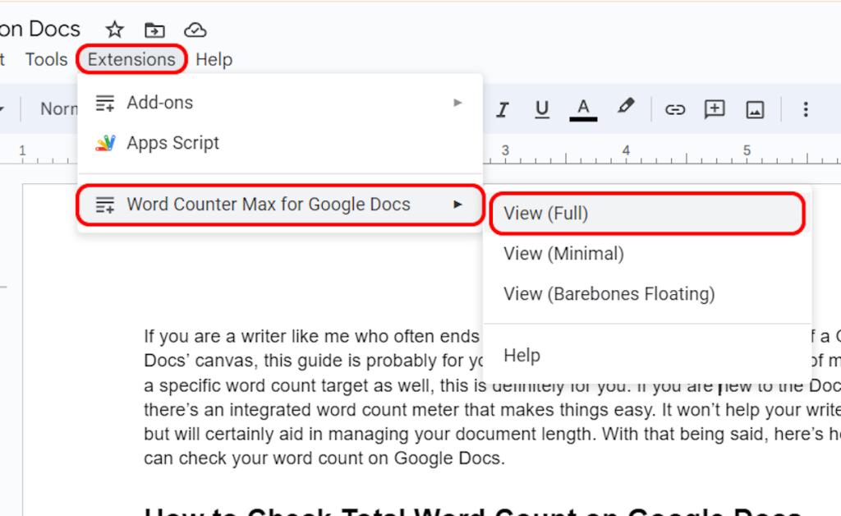
Task: Click Help inside the Word Counter submenu
Action: coord(522,355)
